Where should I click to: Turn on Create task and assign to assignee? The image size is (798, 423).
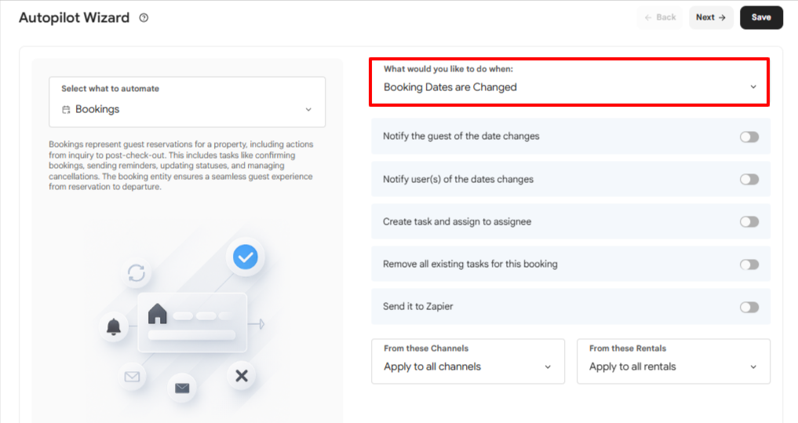point(749,221)
